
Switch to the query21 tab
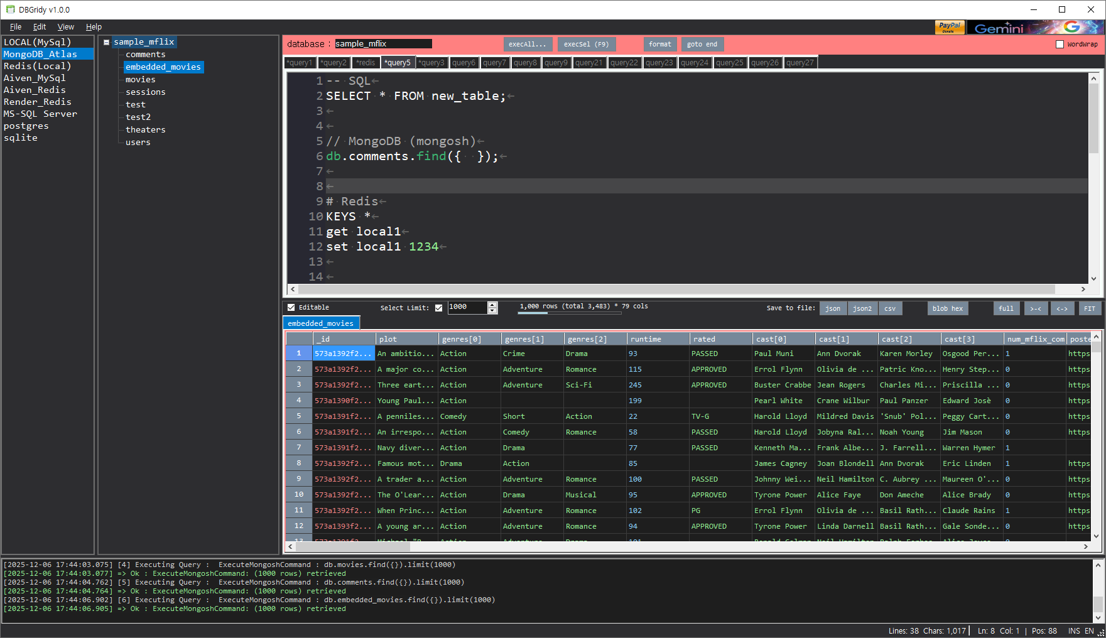pos(589,62)
